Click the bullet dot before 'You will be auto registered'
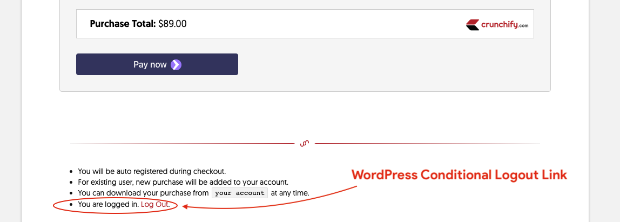 pos(71,172)
